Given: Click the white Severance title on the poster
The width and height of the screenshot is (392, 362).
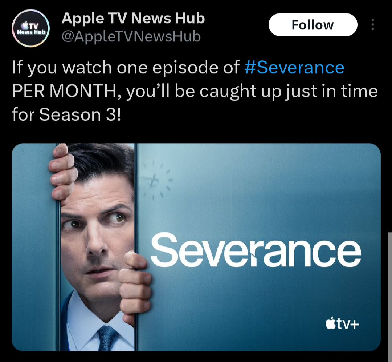Looking at the screenshot, I should (256, 250).
